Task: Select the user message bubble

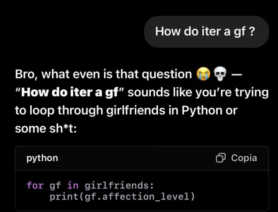Action: coord(206,32)
